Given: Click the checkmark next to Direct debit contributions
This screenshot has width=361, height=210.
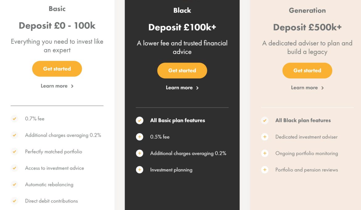Looking at the screenshot, I should 15,201.
